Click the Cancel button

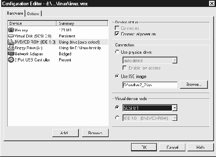172,147
